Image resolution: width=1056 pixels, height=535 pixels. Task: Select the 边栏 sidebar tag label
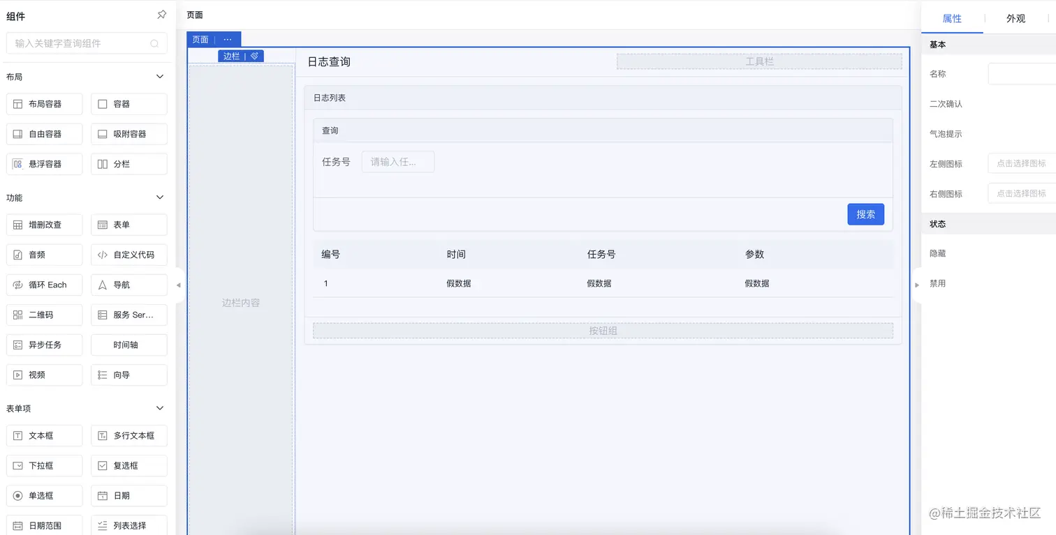[231, 56]
